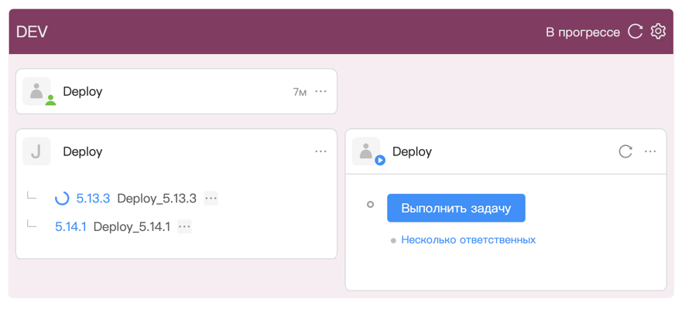Screen dimensions: 685x316
Task: Select the circle marker left of Выполнить задачу
Action: click(x=370, y=205)
